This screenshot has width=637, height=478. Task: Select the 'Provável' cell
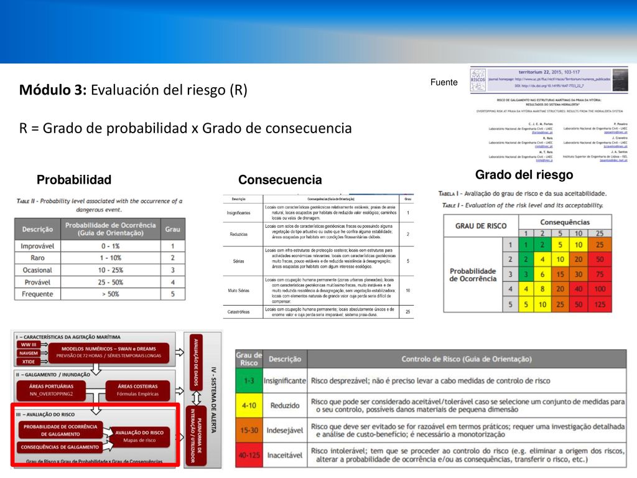click(x=37, y=282)
